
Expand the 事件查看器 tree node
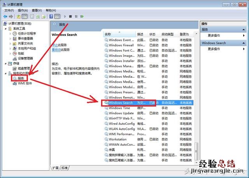10,38
